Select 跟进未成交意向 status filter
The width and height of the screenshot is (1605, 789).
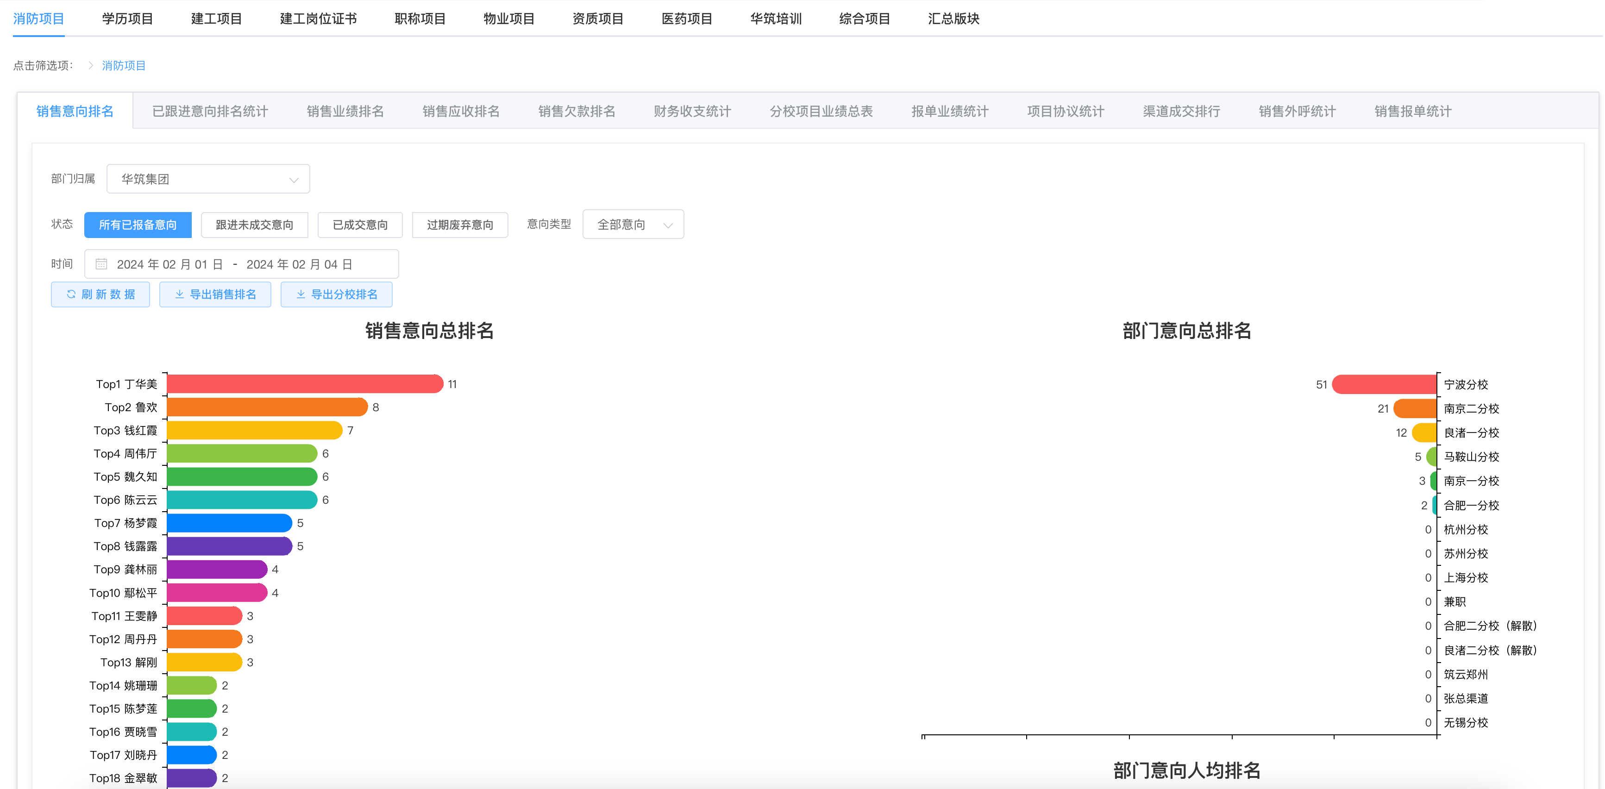coord(254,225)
